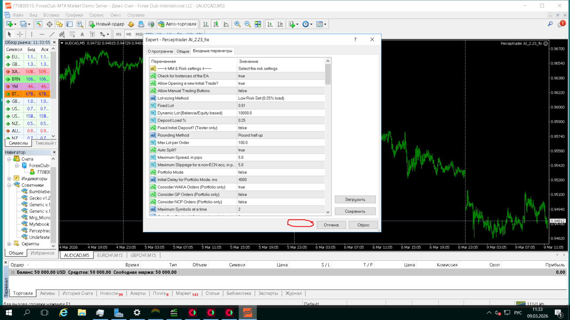Open the Lot-sizing Method value dropdown

click(281, 98)
